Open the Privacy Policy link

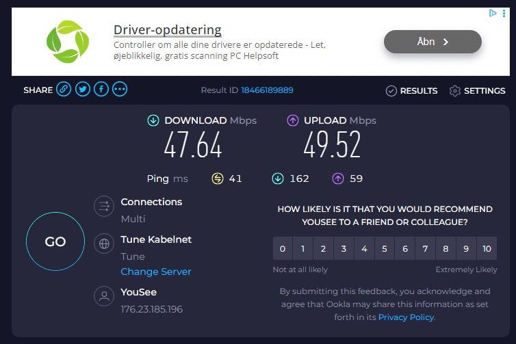405,317
